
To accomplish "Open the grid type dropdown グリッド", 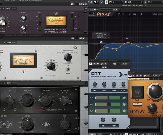I will tap(116, 2).
